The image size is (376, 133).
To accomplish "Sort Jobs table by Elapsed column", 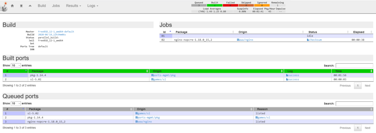I will (x=361, y=32).
